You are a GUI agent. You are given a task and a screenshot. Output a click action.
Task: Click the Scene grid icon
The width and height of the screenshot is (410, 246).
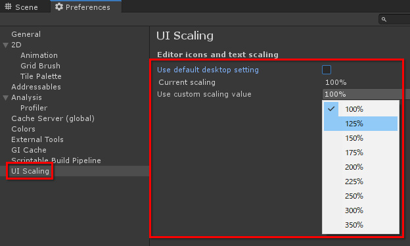click(x=9, y=7)
